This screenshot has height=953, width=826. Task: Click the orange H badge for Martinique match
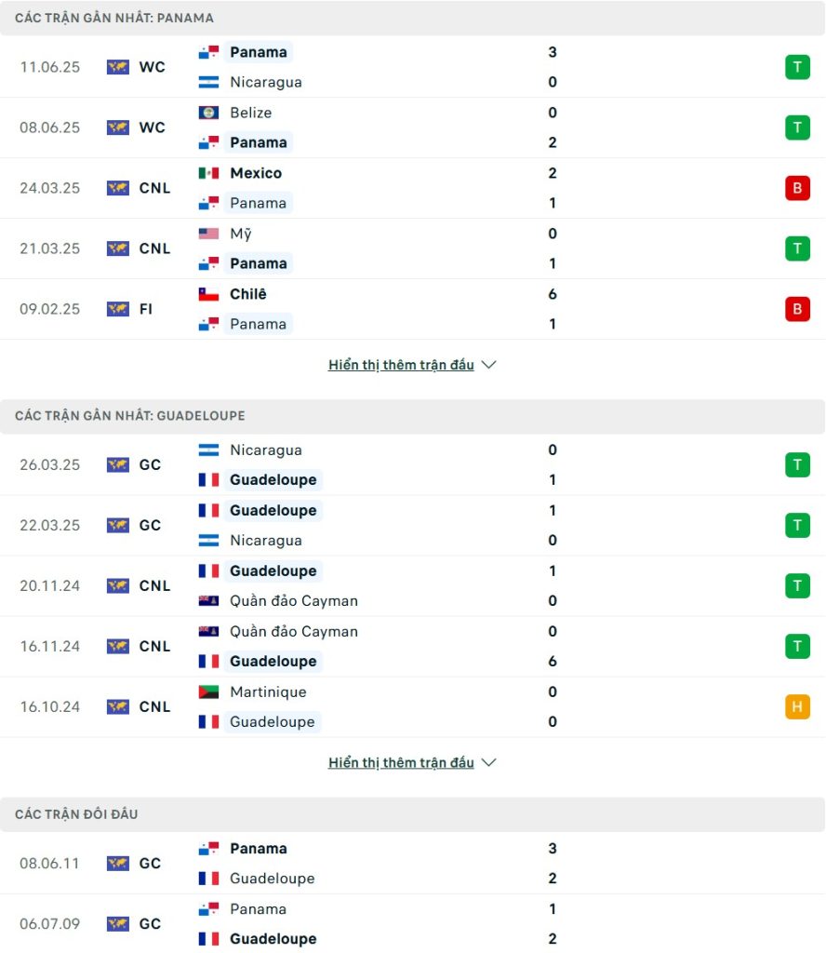(797, 706)
